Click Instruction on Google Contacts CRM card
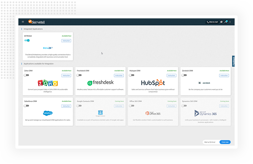The height and width of the screenshot is (164, 253). tap(119, 106)
